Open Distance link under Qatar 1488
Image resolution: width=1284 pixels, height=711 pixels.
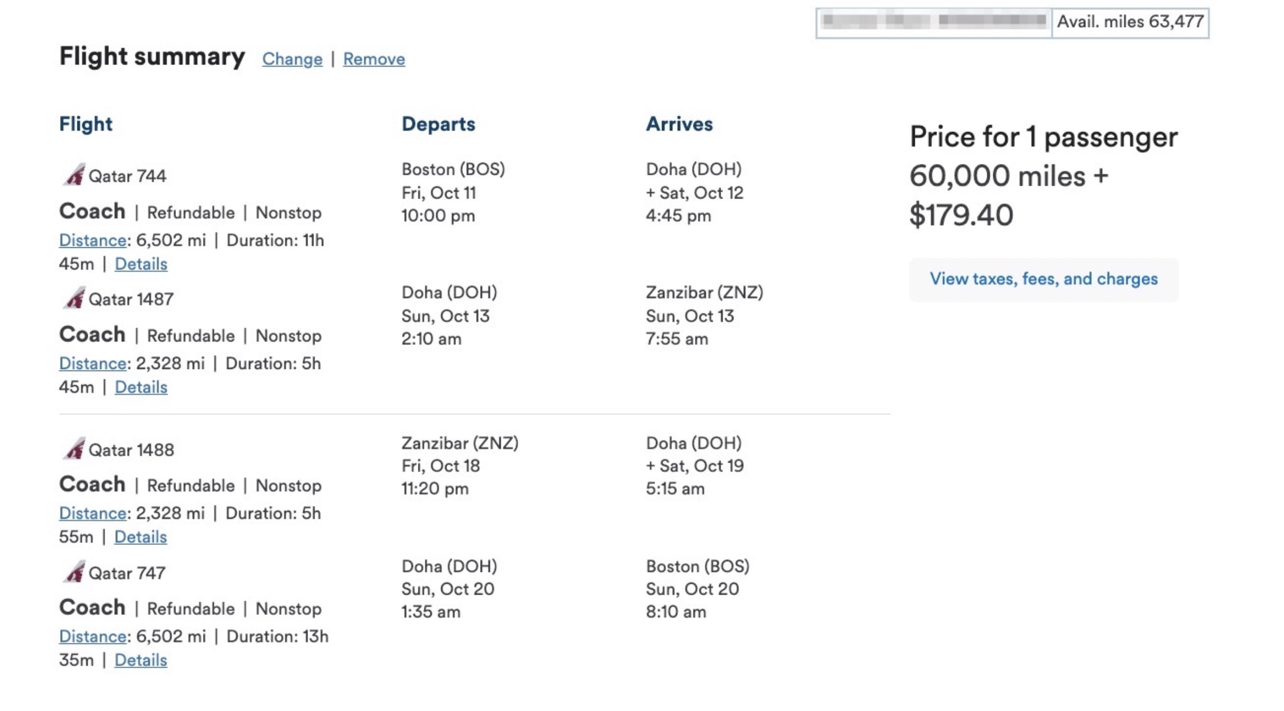[x=93, y=513]
